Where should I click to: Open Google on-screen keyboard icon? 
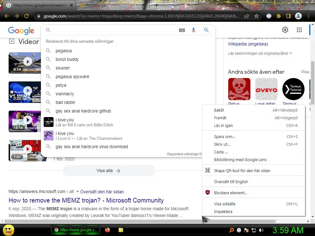[x=182, y=30]
